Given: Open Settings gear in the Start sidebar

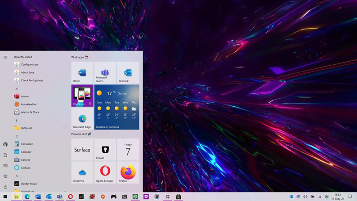Looking at the screenshot, I should pos(5,176).
